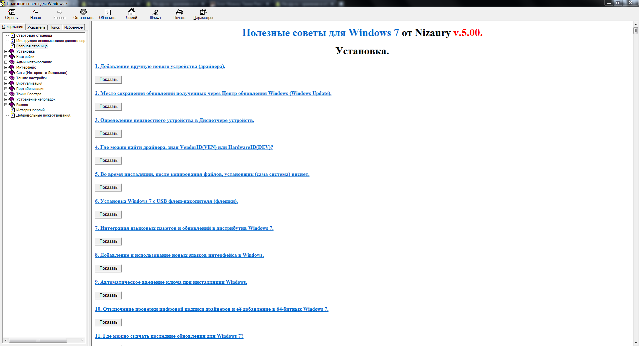Go to the Домой home icon
The width and height of the screenshot is (639, 346).
[x=131, y=12]
